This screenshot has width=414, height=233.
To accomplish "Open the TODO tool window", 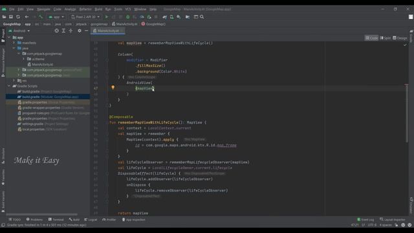I will coord(14,219).
